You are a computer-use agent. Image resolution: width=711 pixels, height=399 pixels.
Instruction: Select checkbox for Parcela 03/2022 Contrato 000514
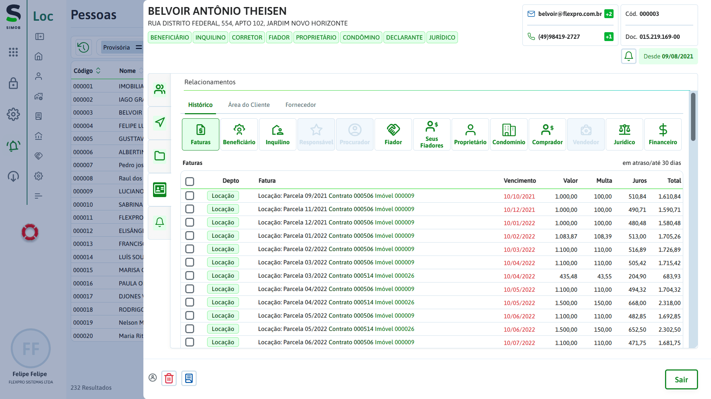[190, 275]
